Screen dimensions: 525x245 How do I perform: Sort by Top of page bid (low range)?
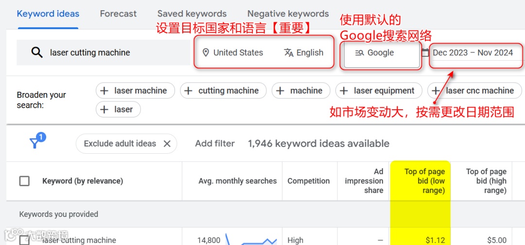[424, 181]
